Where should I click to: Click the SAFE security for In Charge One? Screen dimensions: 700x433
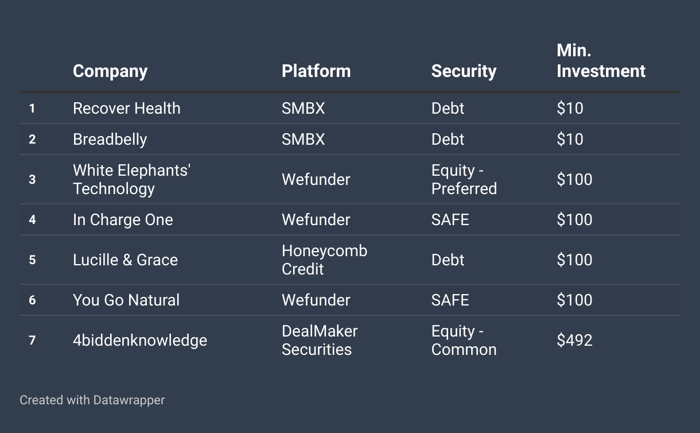point(450,219)
